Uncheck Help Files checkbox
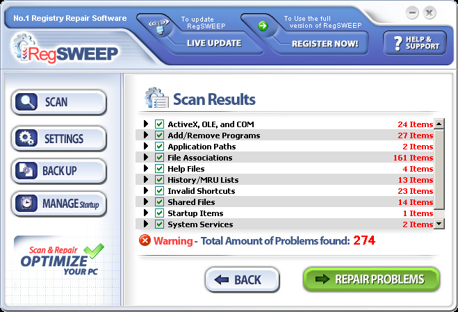Image resolution: width=458 pixels, height=312 pixels. pos(159,168)
